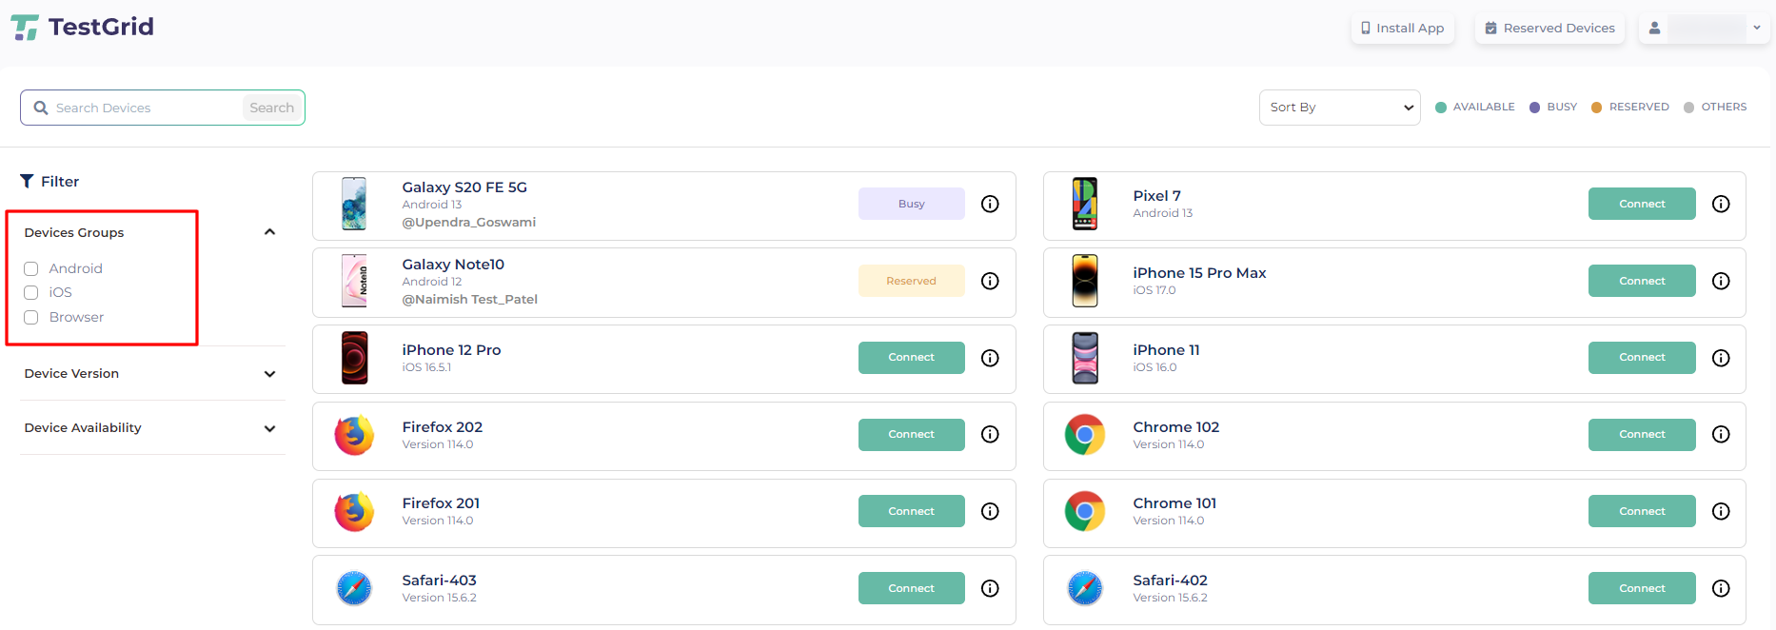The image size is (1776, 630).
Task: Click the Search button
Action: pos(271,108)
